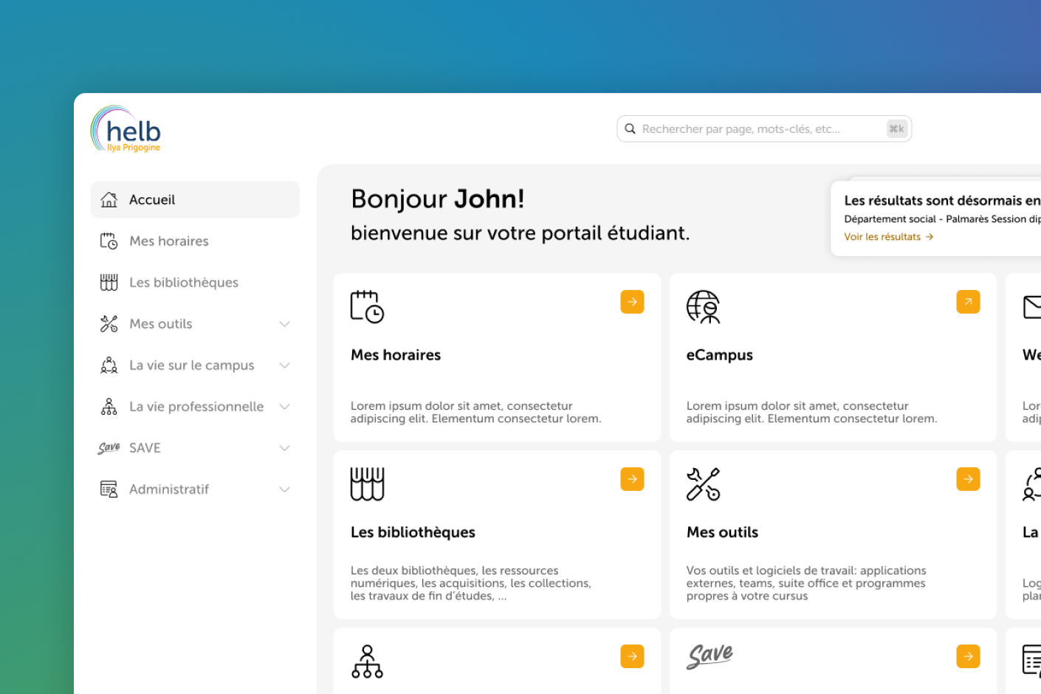Focus the Rechercher par page search field
Screen dimensions: 1041x694
760,129
